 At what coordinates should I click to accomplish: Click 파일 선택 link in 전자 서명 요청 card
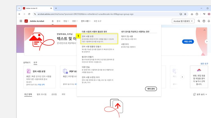pos(41,84)
